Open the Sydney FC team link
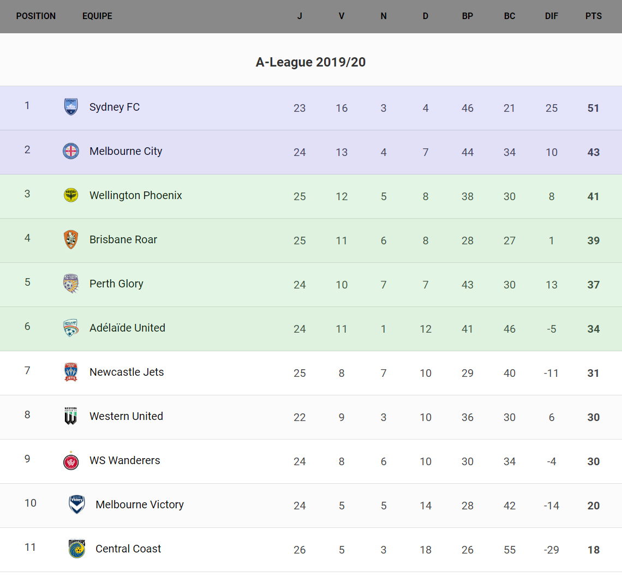 [115, 107]
